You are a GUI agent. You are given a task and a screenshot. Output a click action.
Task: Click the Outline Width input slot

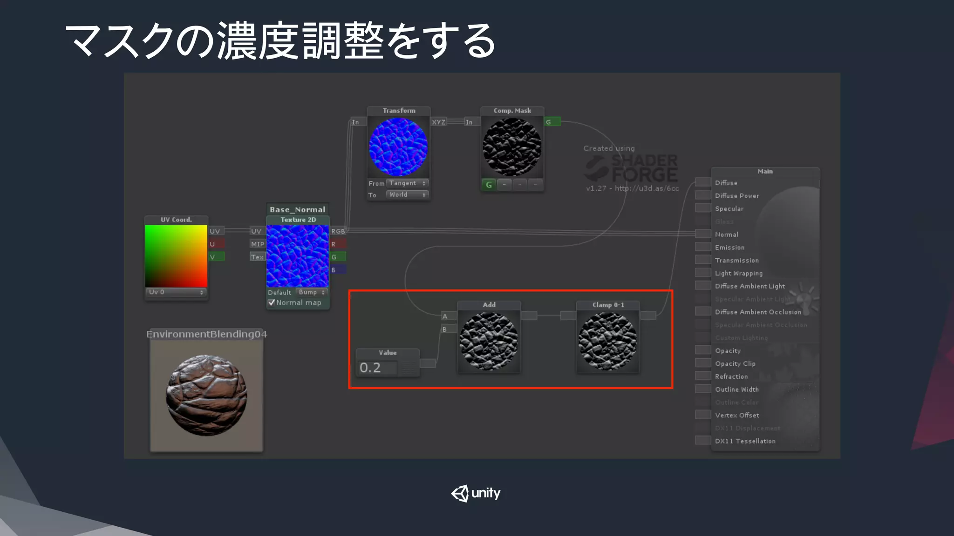point(703,389)
